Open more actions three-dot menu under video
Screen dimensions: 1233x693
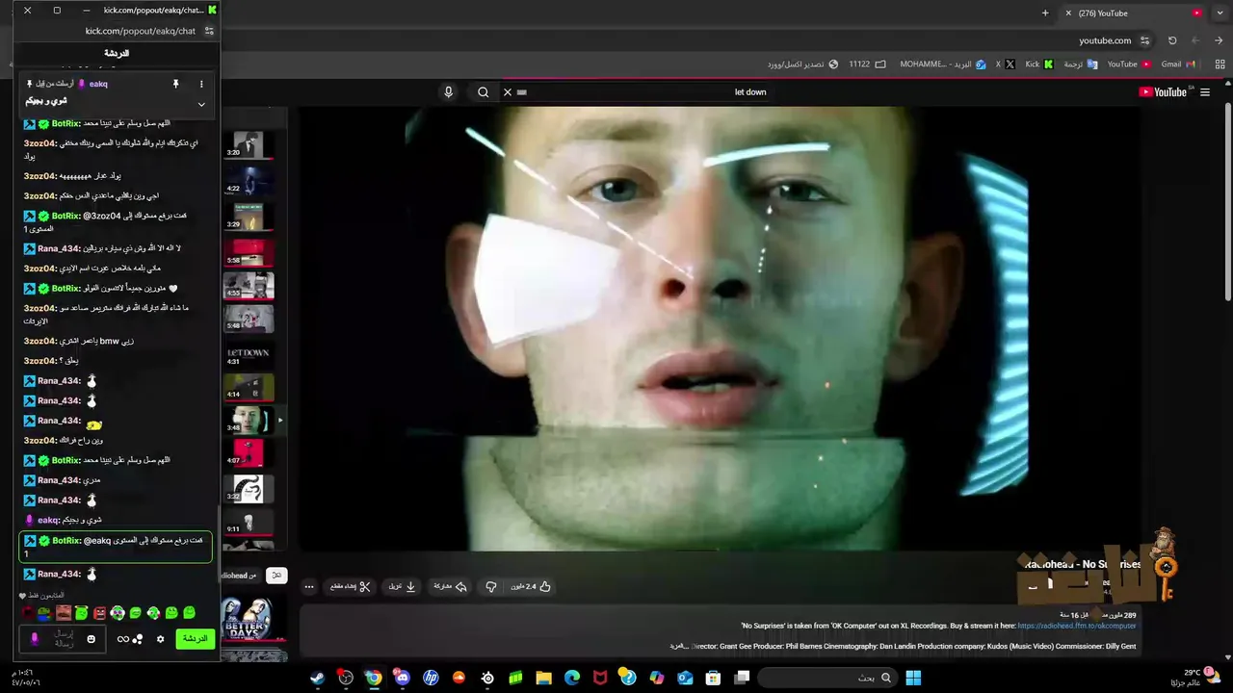309,586
